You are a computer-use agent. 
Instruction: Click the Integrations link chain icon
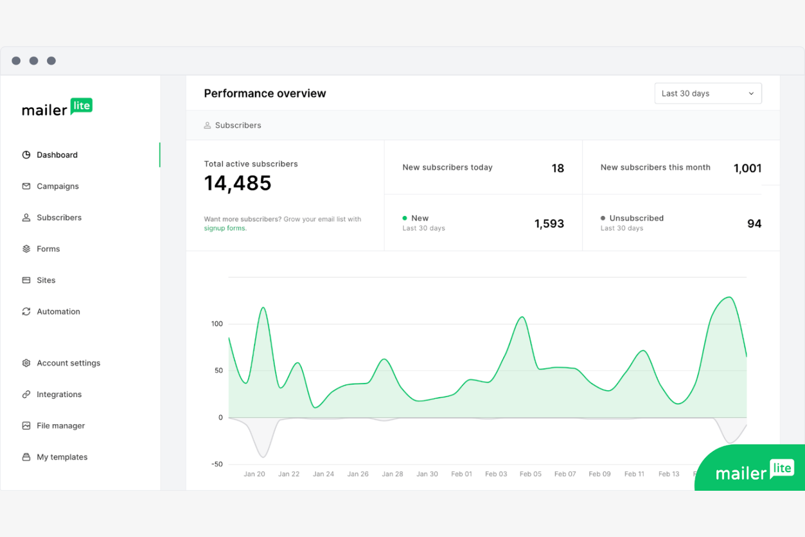[x=26, y=394]
